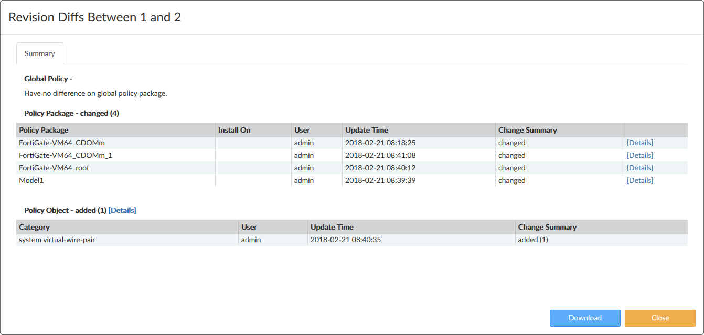Open Details link for FortiGate-VM64_CDOMm row

639,143
